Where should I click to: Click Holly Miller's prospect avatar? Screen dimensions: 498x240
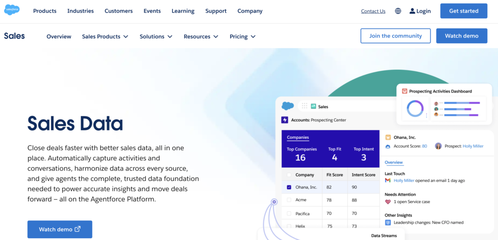coord(438,146)
